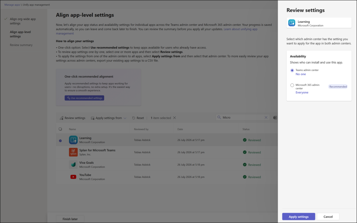Click the search magnifier icon
The height and width of the screenshot is (223, 357).
[219, 117]
